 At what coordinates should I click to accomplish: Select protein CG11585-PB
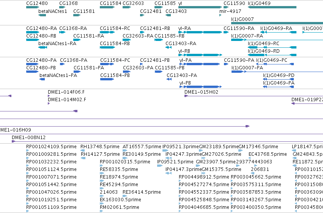tap(170, 67)
